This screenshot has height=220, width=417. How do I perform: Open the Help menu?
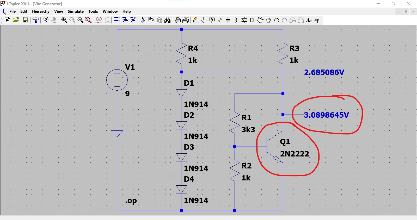pyautogui.click(x=127, y=11)
